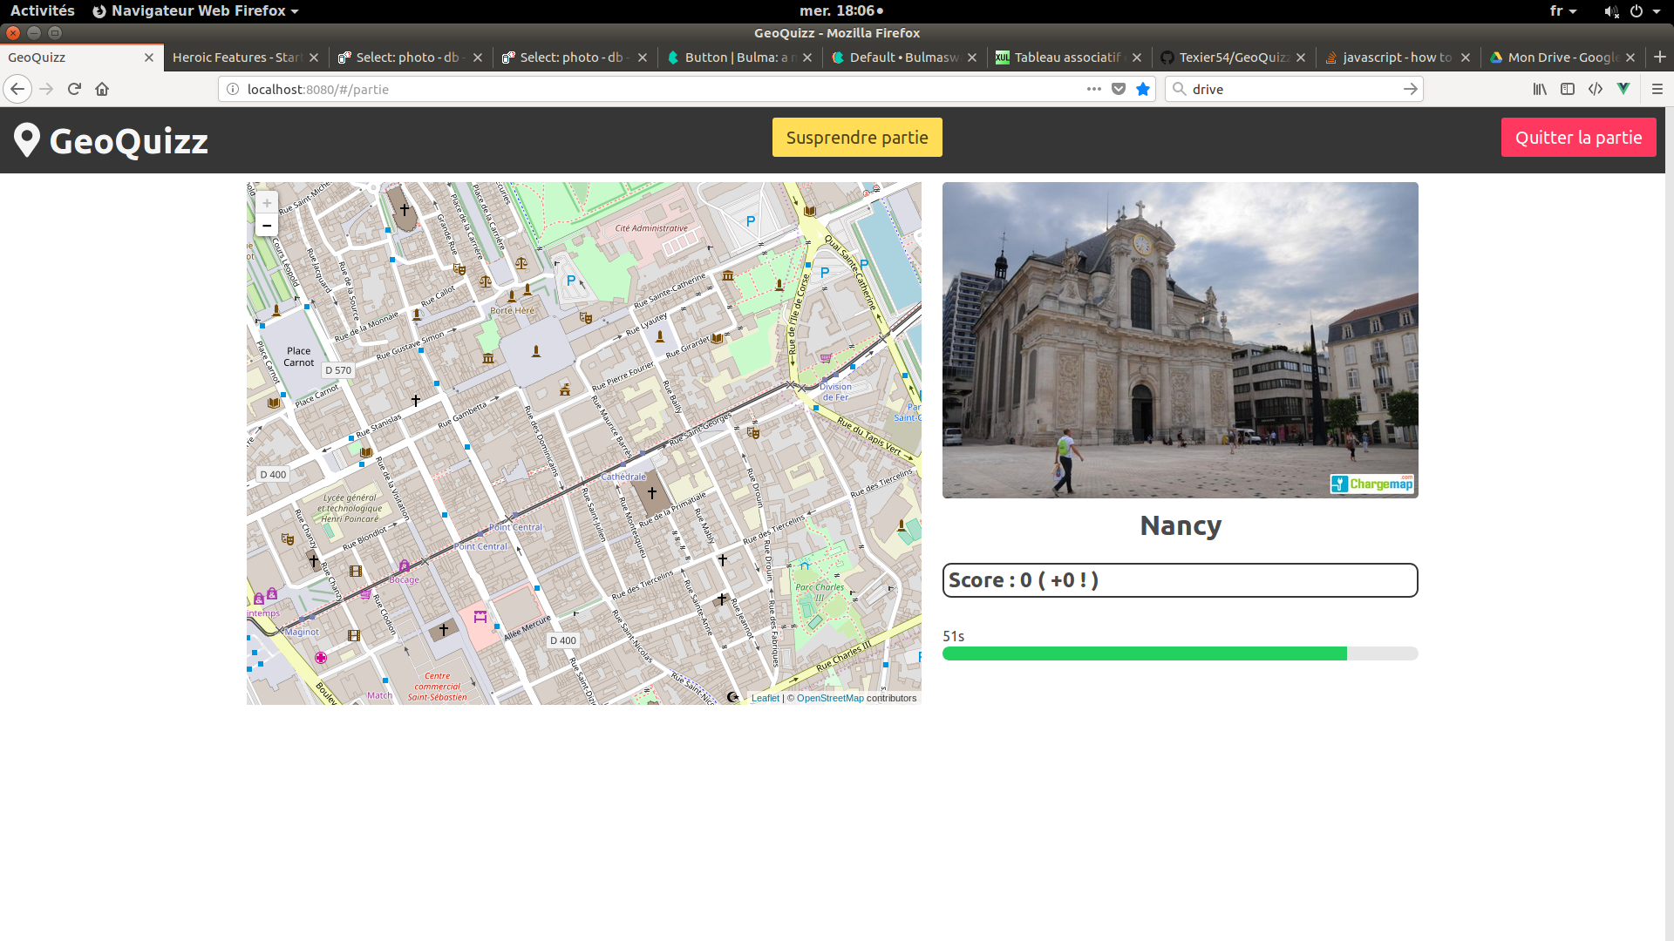Image resolution: width=1674 pixels, height=941 pixels.
Task: Click the green countdown progress bar
Action: tap(1144, 653)
